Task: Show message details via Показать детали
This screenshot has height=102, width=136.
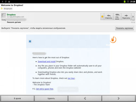Action: [x=14, y=22]
